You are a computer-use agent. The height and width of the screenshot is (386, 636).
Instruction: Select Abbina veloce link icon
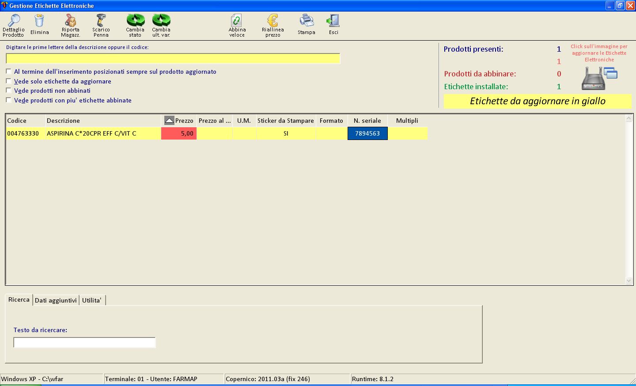237,20
